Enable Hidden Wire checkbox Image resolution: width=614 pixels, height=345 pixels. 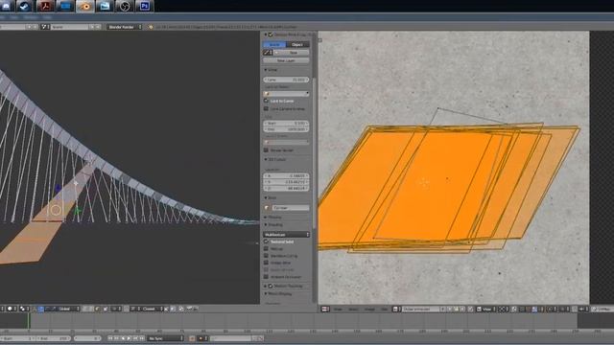tap(267, 263)
